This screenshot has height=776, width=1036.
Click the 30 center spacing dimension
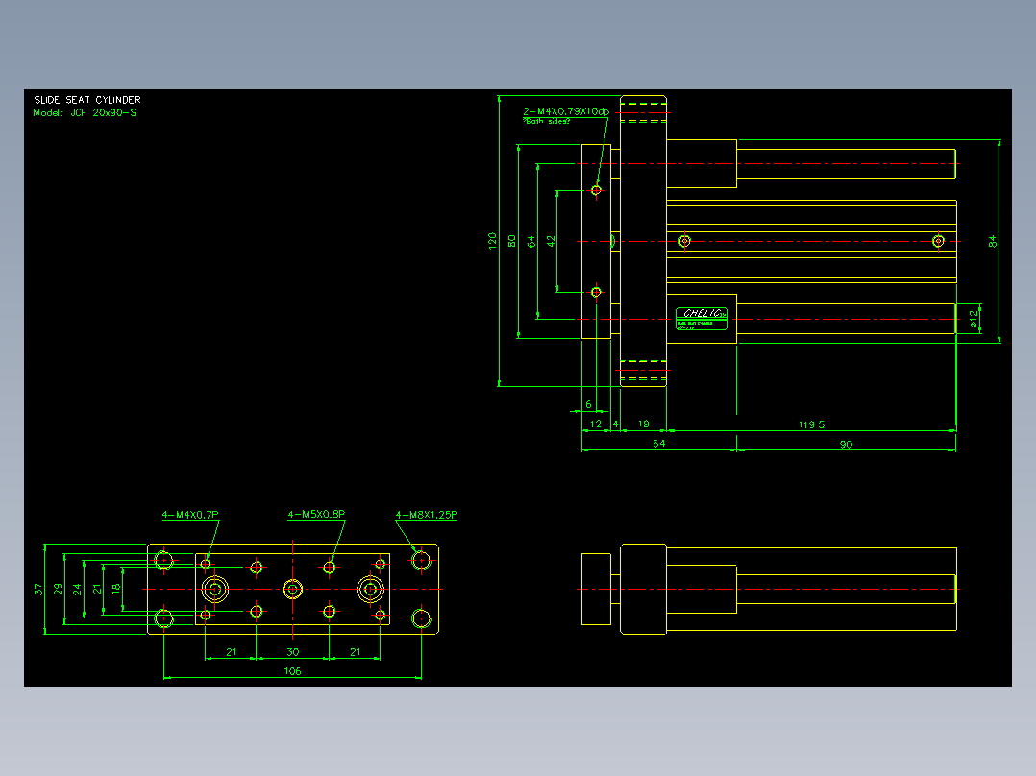pos(293,652)
